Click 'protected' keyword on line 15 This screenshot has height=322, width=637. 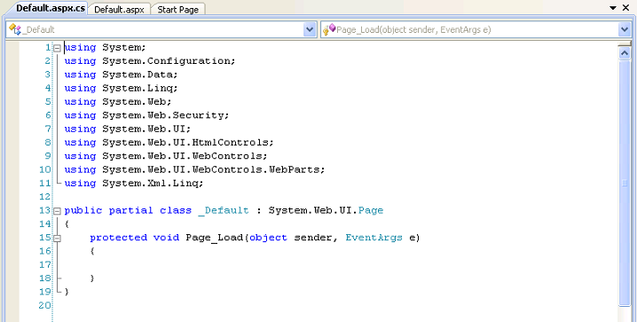click(118, 238)
